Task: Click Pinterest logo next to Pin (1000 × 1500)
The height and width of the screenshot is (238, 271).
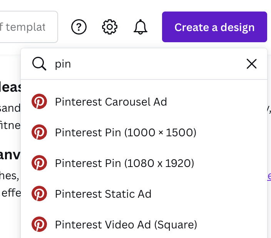Action: pos(39,132)
